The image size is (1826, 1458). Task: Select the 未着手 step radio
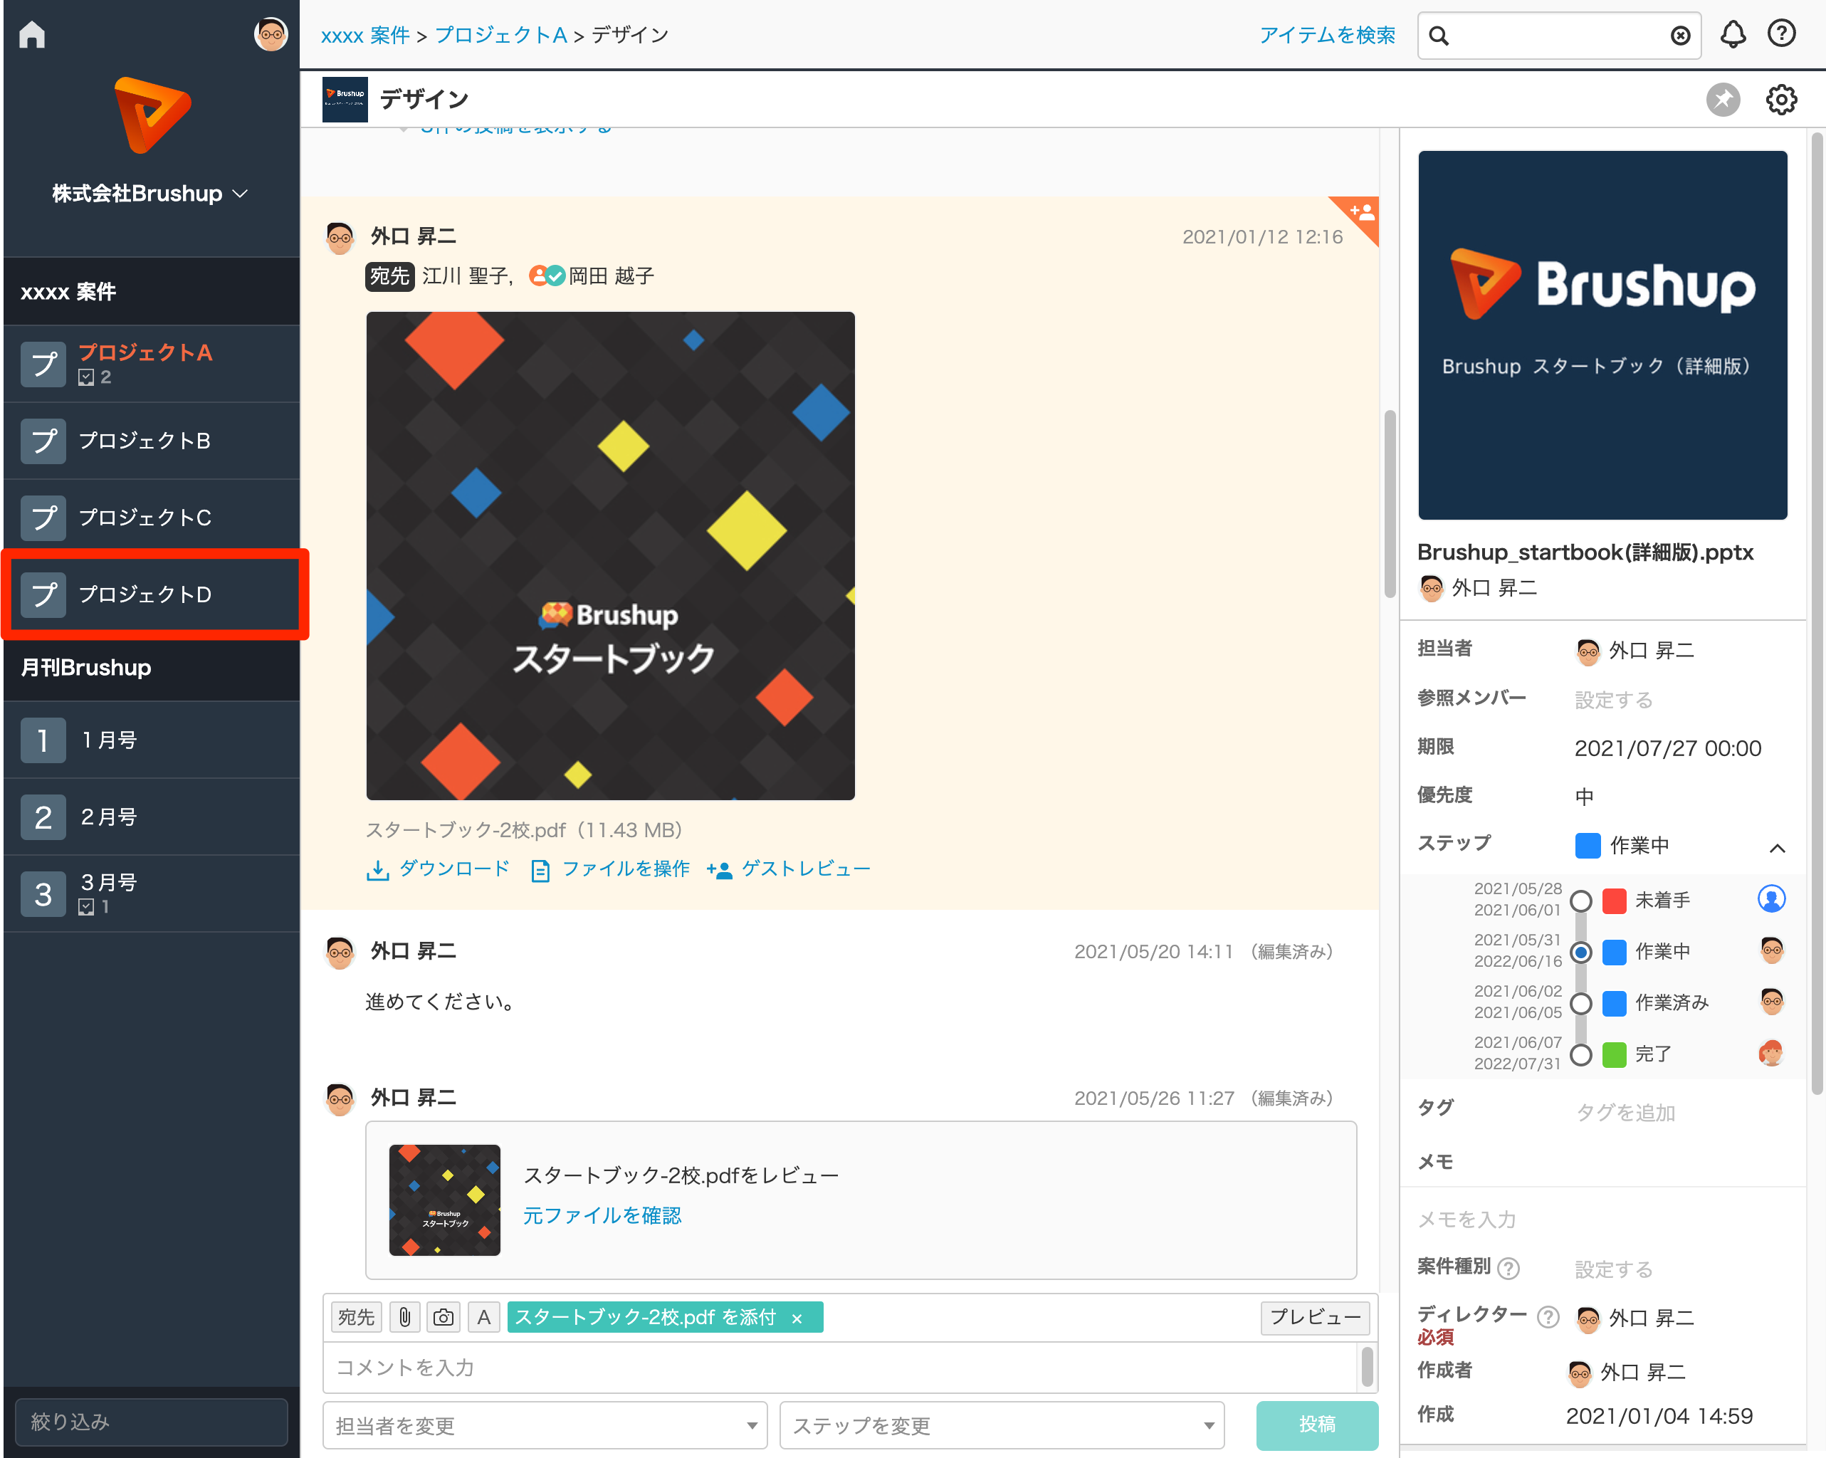tap(1580, 901)
